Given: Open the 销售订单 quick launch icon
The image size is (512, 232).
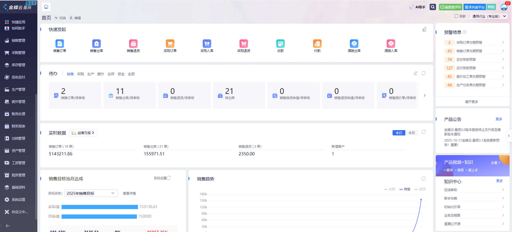Looking at the screenshot, I should 59,44.
